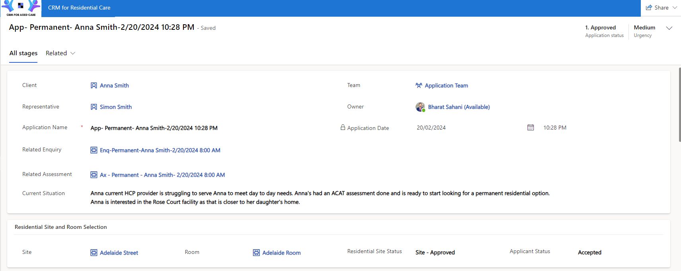Open the Simon Smith representative link
The height and width of the screenshot is (271, 681).
pyautogui.click(x=116, y=107)
